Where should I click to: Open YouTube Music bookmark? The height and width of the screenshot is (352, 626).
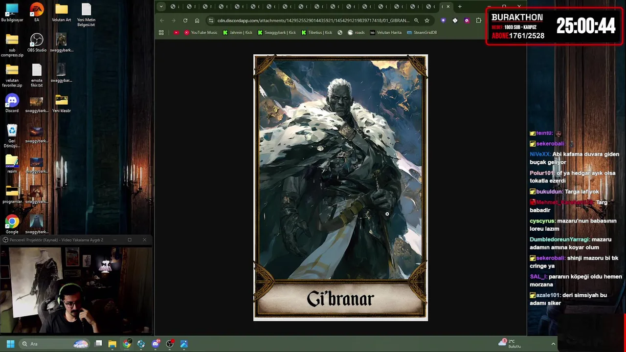coord(201,32)
